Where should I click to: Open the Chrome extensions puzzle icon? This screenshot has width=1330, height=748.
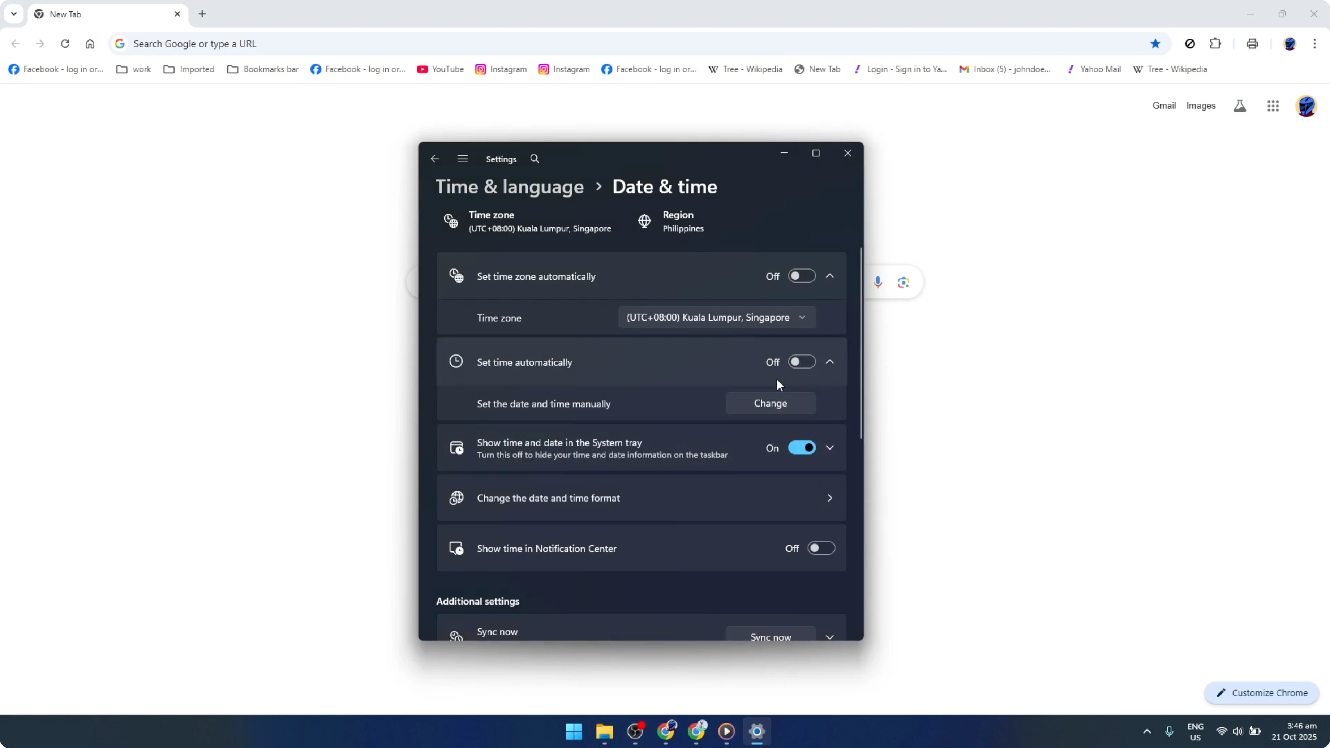coord(1216,43)
